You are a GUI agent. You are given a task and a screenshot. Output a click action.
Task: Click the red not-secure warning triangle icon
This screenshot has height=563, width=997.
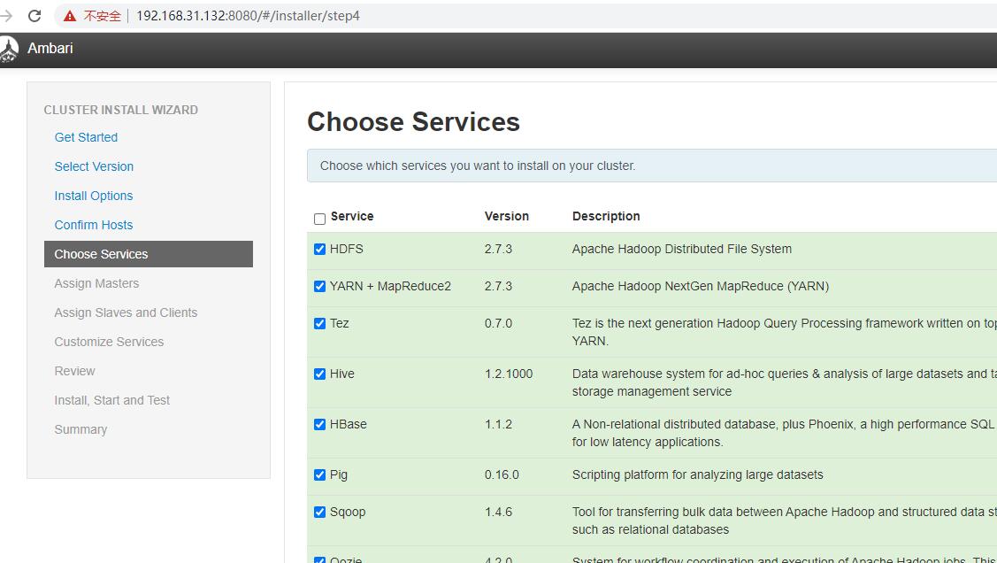coord(70,16)
